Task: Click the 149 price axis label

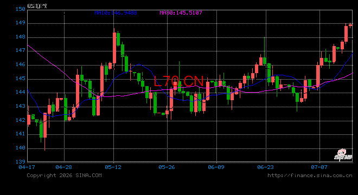Action: tap(20, 23)
